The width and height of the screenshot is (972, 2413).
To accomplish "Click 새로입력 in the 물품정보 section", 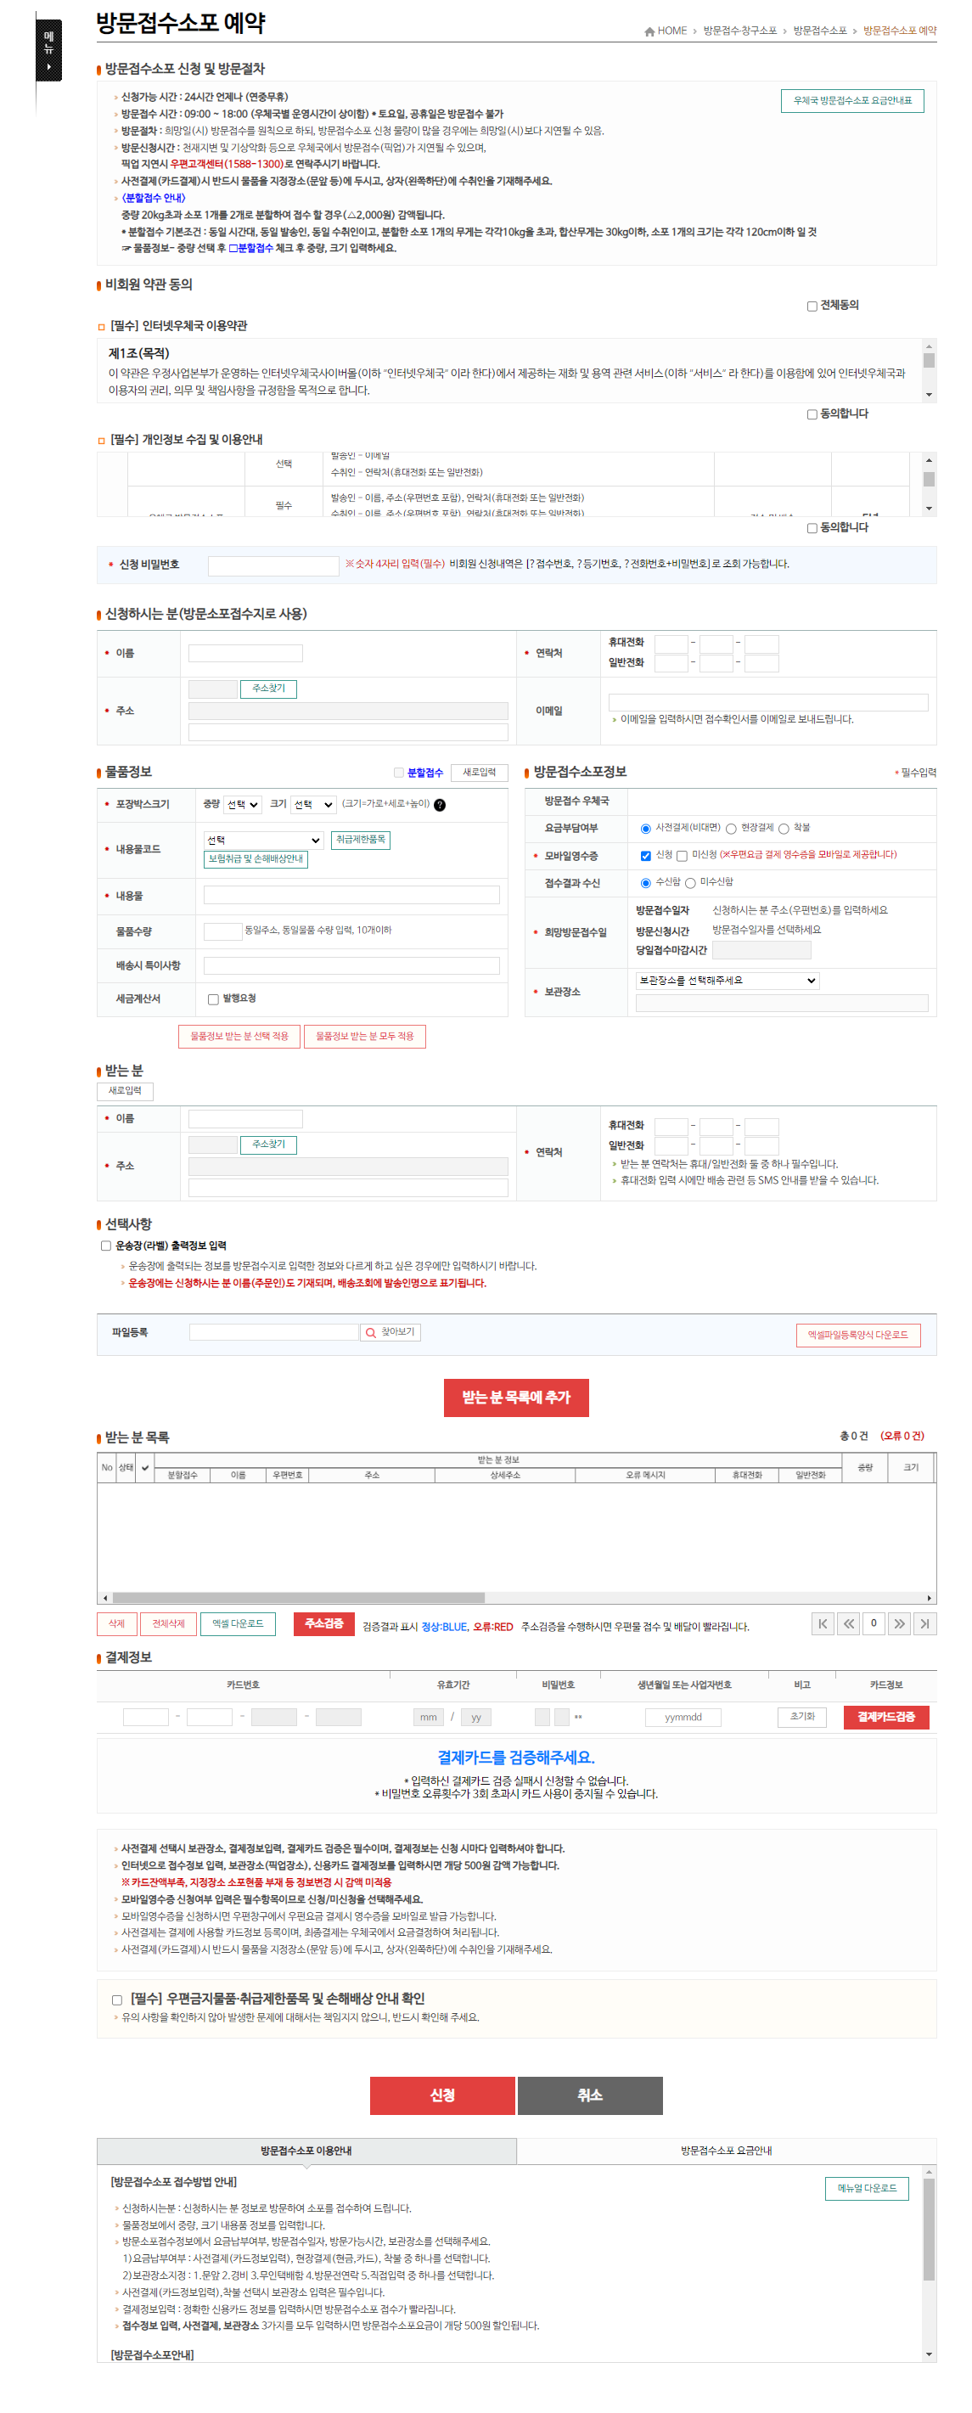I will pyautogui.click(x=480, y=773).
